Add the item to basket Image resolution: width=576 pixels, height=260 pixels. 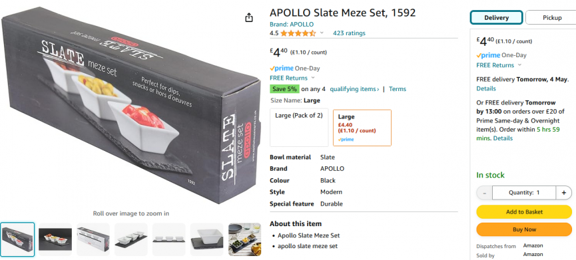tap(524, 211)
